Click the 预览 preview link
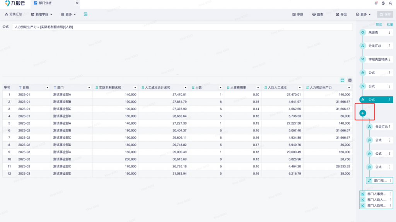Screen dimensions: 396x222 coord(379,24)
